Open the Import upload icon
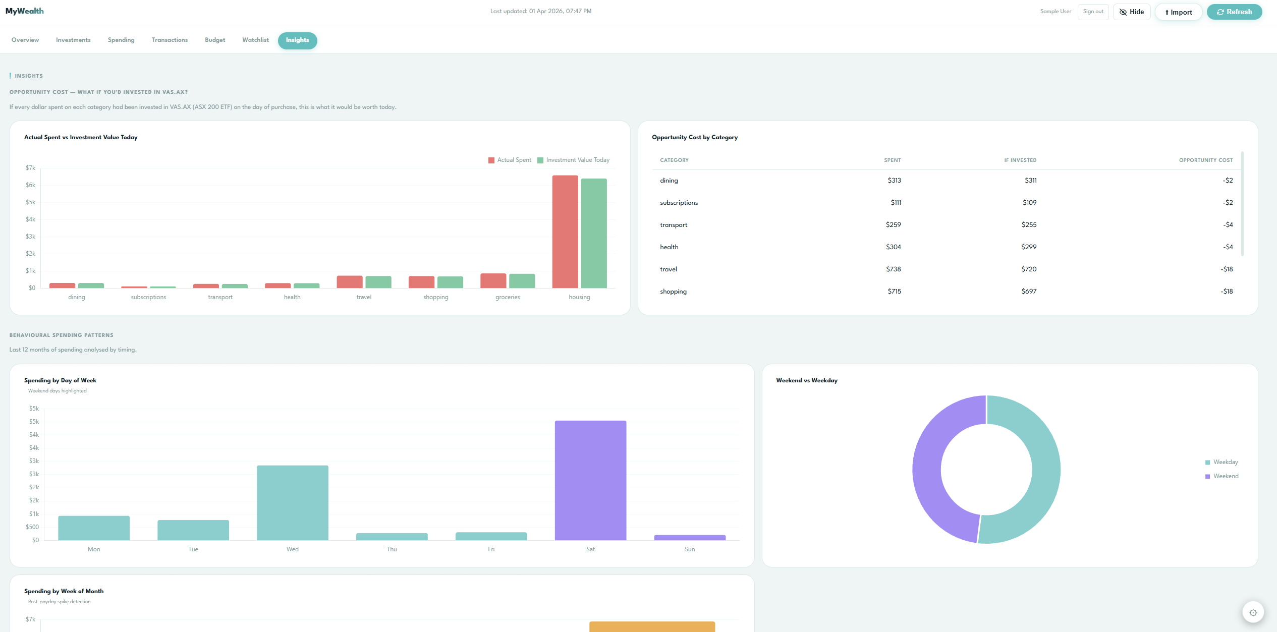Image resolution: width=1277 pixels, height=632 pixels. [x=1167, y=12]
